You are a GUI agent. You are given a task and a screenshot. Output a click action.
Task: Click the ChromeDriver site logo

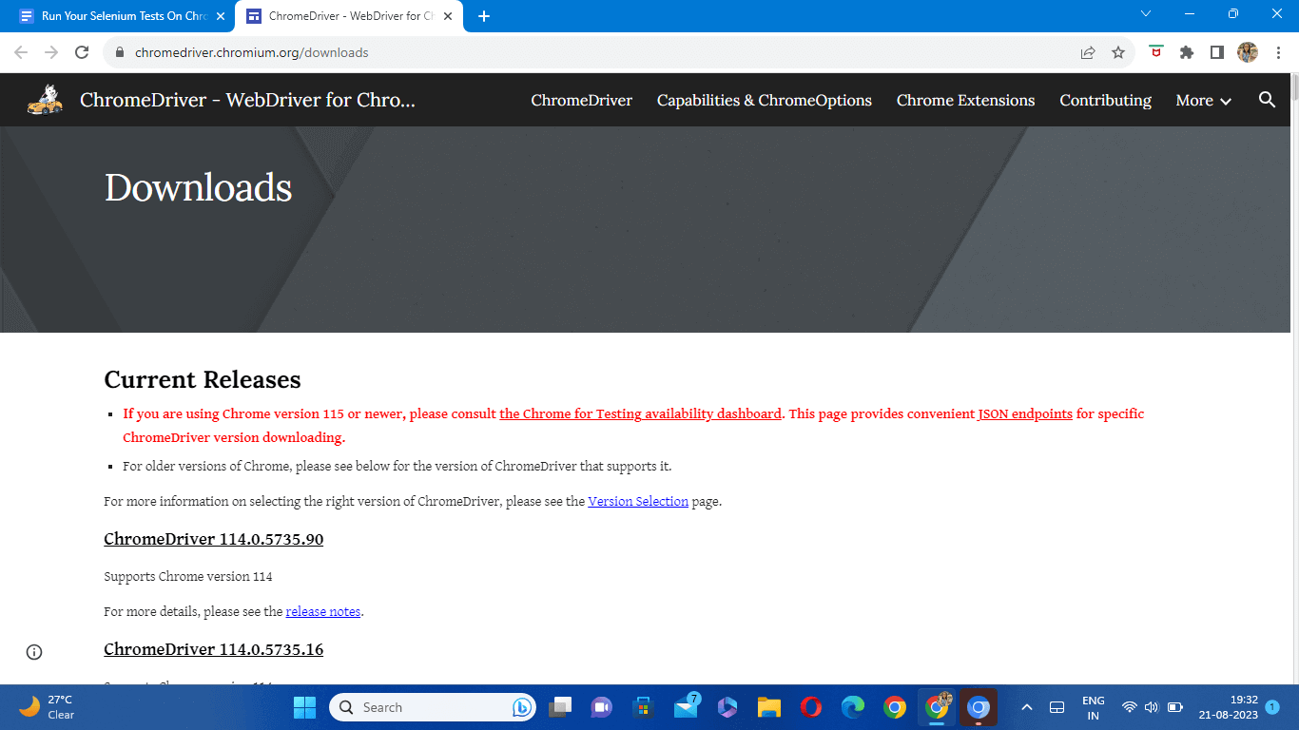coord(45,100)
